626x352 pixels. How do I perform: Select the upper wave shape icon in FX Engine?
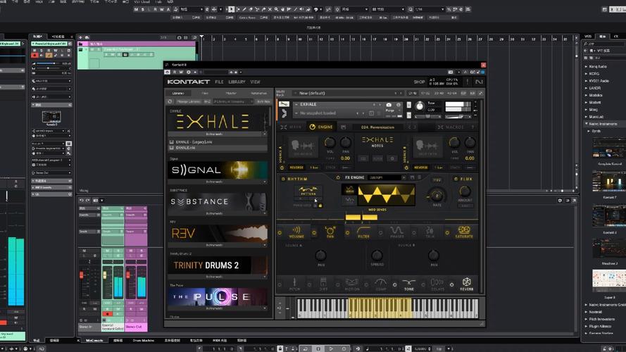[x=349, y=190]
